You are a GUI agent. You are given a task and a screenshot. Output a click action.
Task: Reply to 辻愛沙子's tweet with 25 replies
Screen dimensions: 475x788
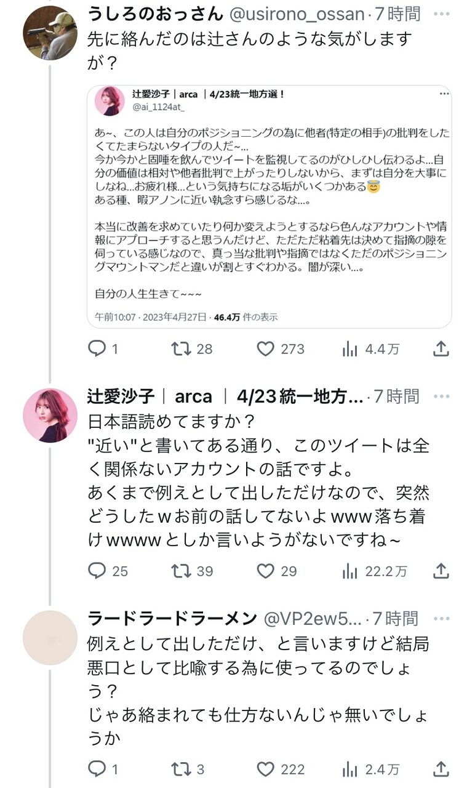tap(97, 571)
